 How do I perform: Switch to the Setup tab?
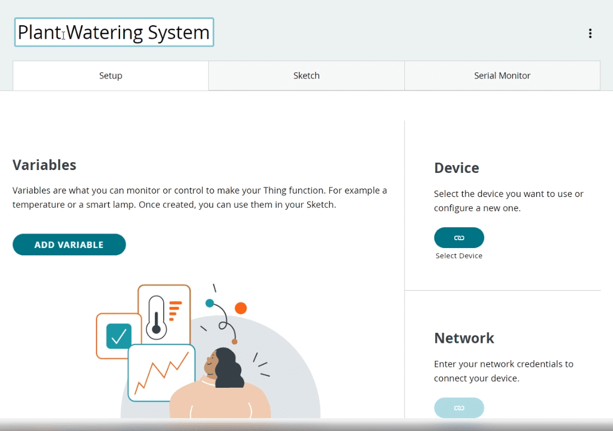click(x=110, y=76)
